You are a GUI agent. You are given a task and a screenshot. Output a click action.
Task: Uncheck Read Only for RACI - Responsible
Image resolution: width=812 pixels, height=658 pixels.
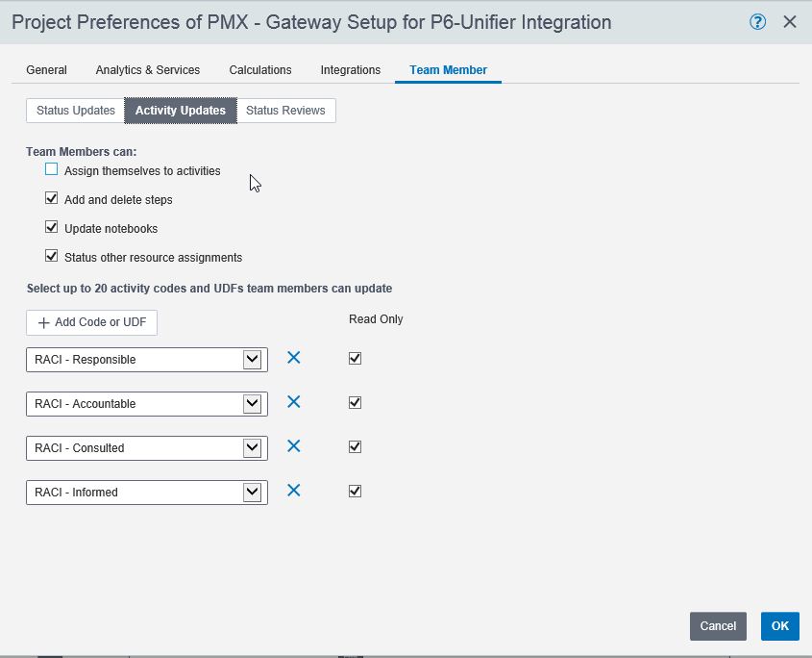pyautogui.click(x=355, y=359)
